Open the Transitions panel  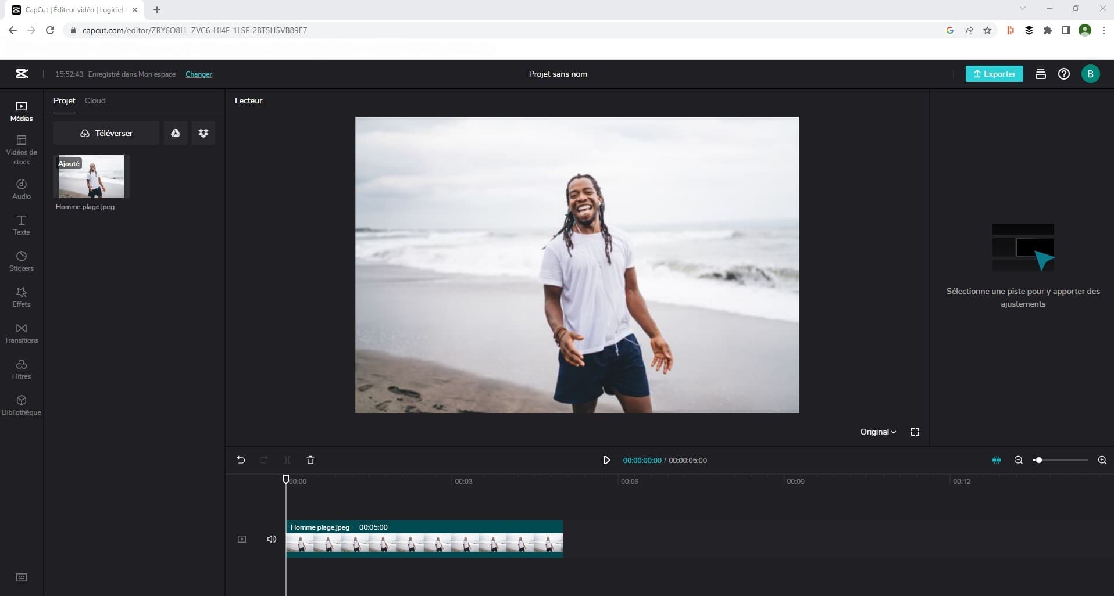click(x=20, y=333)
